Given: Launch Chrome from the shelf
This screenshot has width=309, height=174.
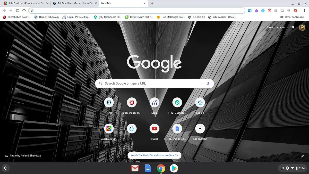Looking at the screenshot, I should pyautogui.click(x=161, y=169).
